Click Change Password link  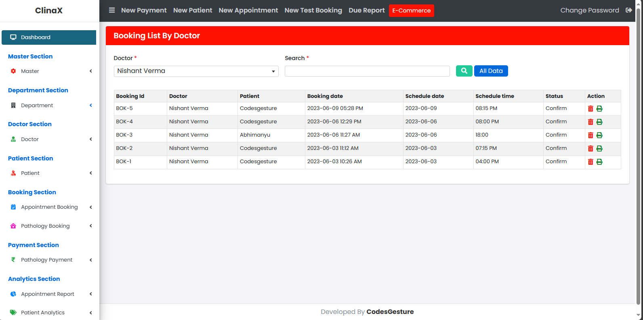coord(590,10)
